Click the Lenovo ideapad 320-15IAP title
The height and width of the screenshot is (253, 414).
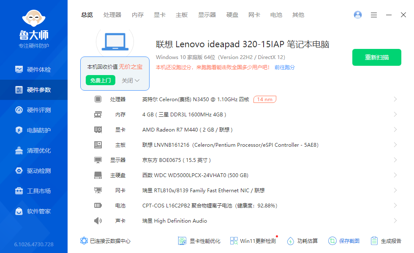[x=242, y=44]
